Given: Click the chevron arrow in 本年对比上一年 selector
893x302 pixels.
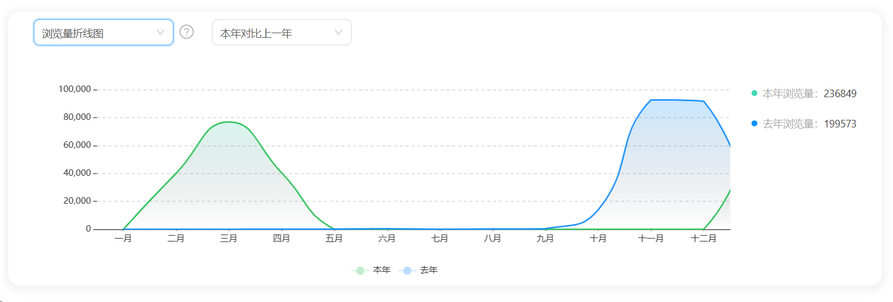Looking at the screenshot, I should coord(338,33).
